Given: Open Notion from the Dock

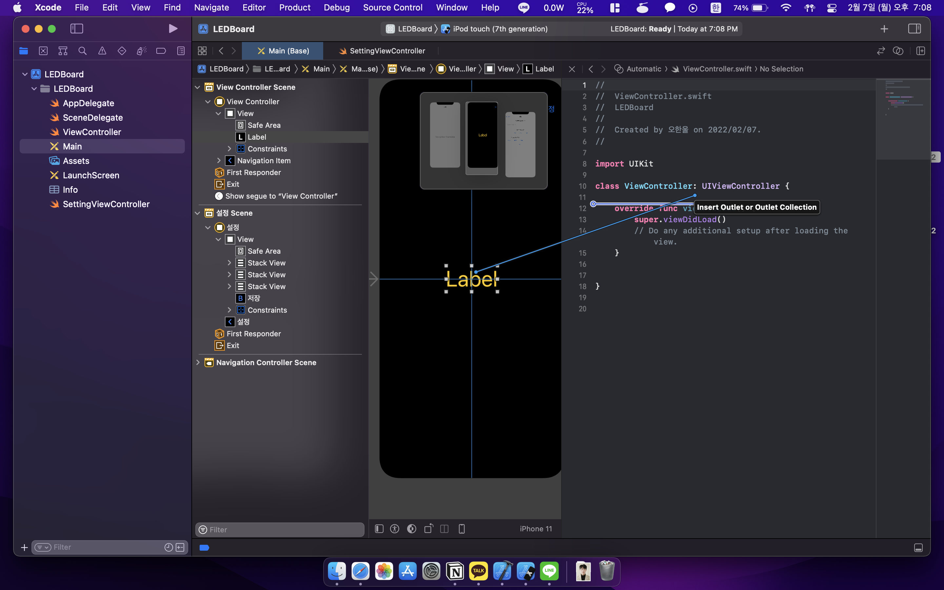Looking at the screenshot, I should click(x=455, y=571).
